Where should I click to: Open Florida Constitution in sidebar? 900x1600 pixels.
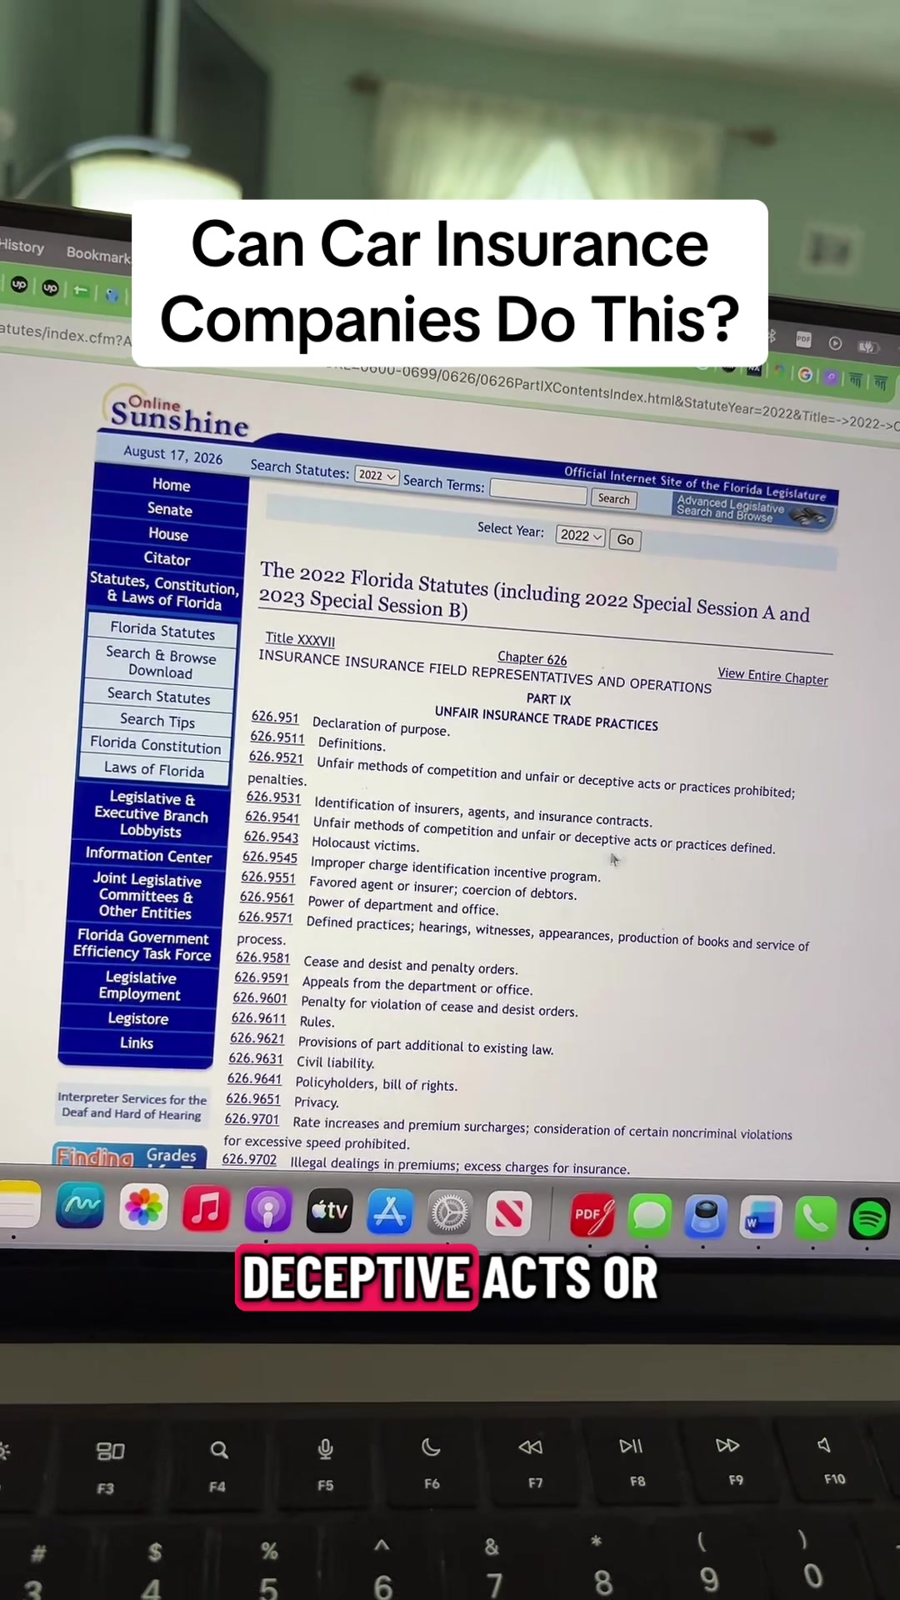pyautogui.click(x=156, y=744)
